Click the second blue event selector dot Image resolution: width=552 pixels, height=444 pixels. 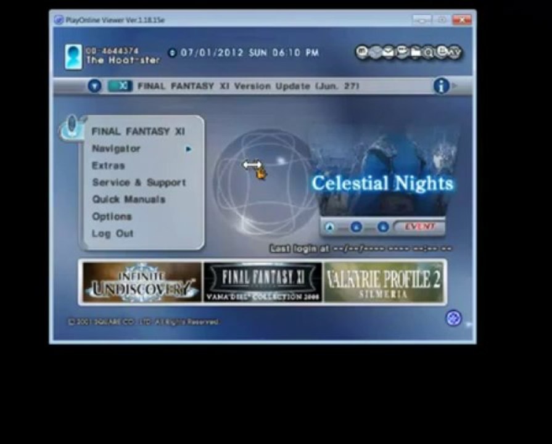(x=356, y=227)
